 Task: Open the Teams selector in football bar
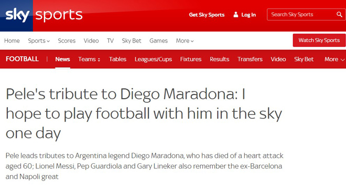(x=89, y=59)
